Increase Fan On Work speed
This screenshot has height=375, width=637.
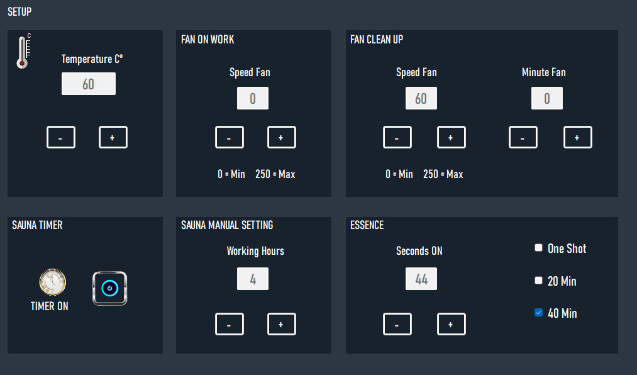pyautogui.click(x=282, y=137)
